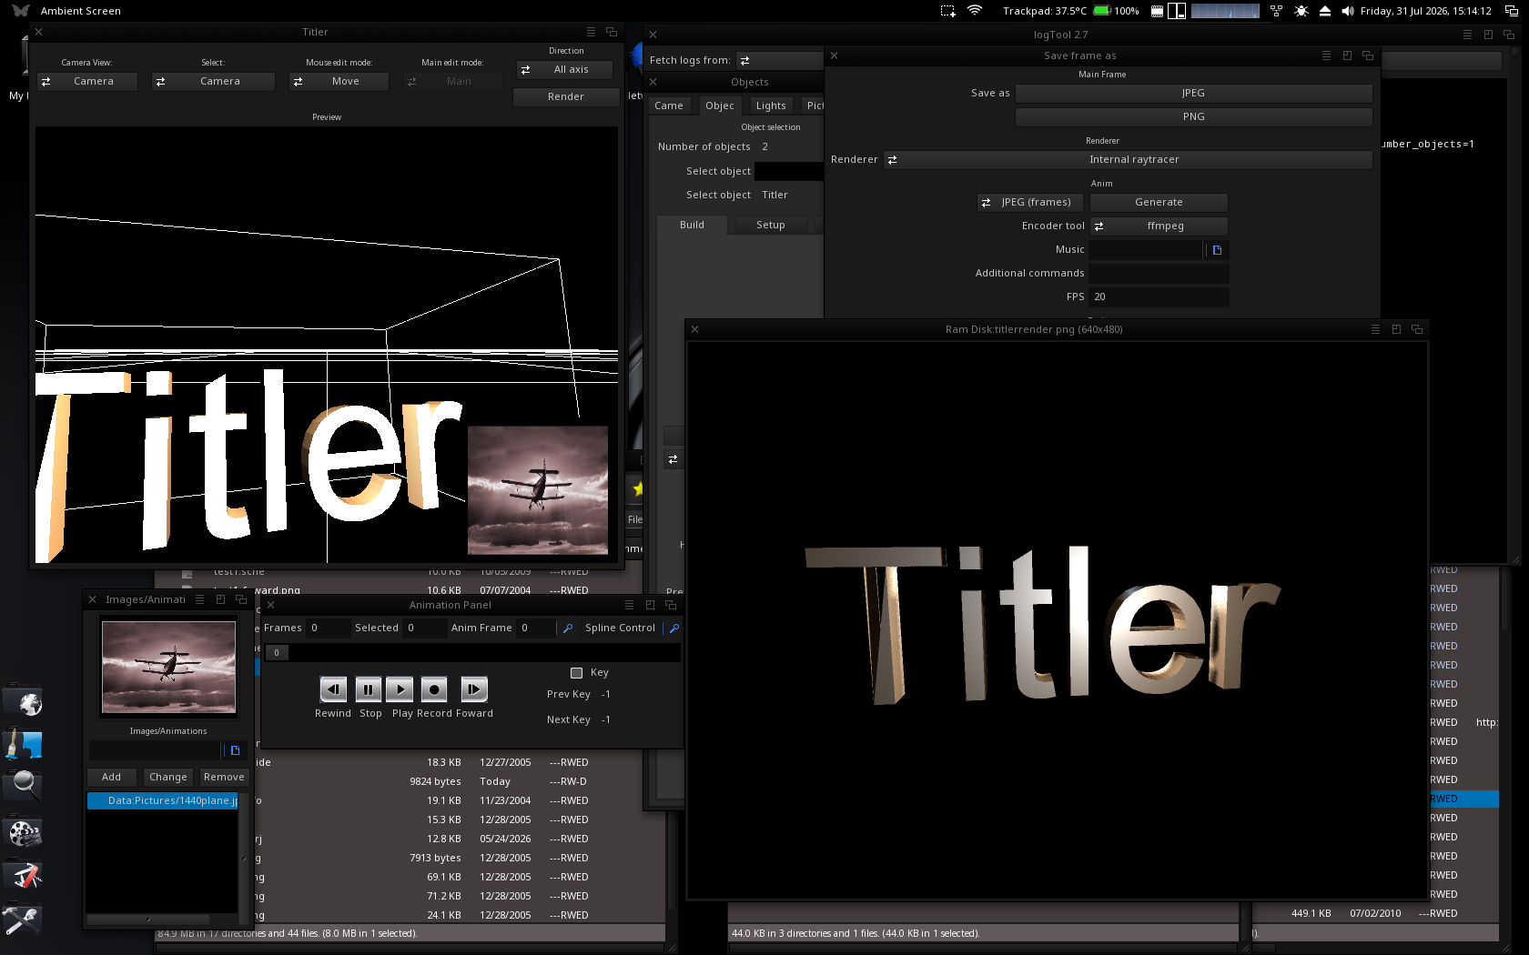Click the bug debug icon in top bar
The width and height of the screenshot is (1529, 955).
(x=1301, y=11)
